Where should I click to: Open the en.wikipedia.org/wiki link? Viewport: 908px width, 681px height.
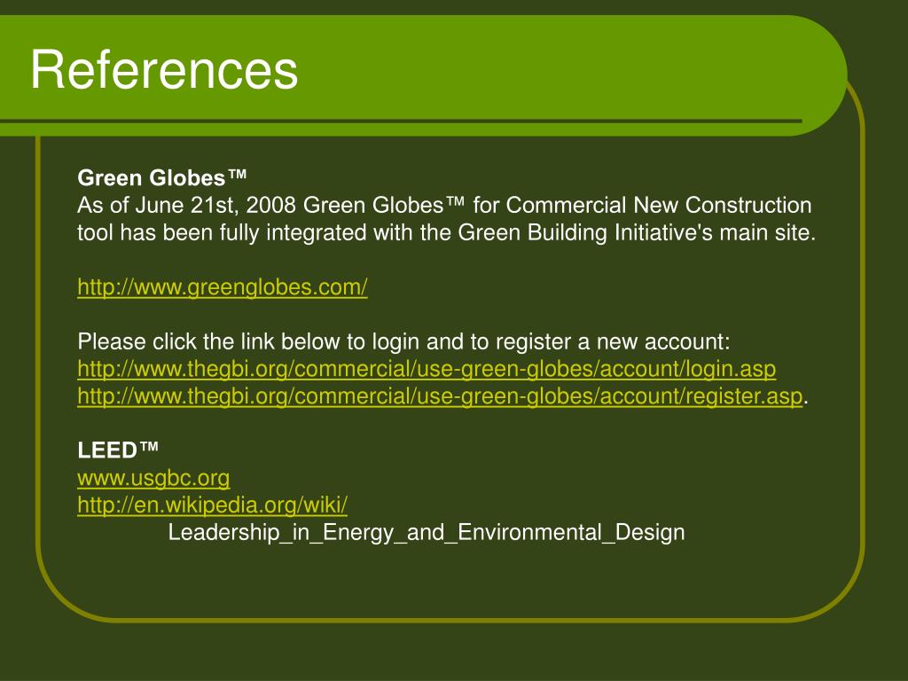(x=213, y=505)
